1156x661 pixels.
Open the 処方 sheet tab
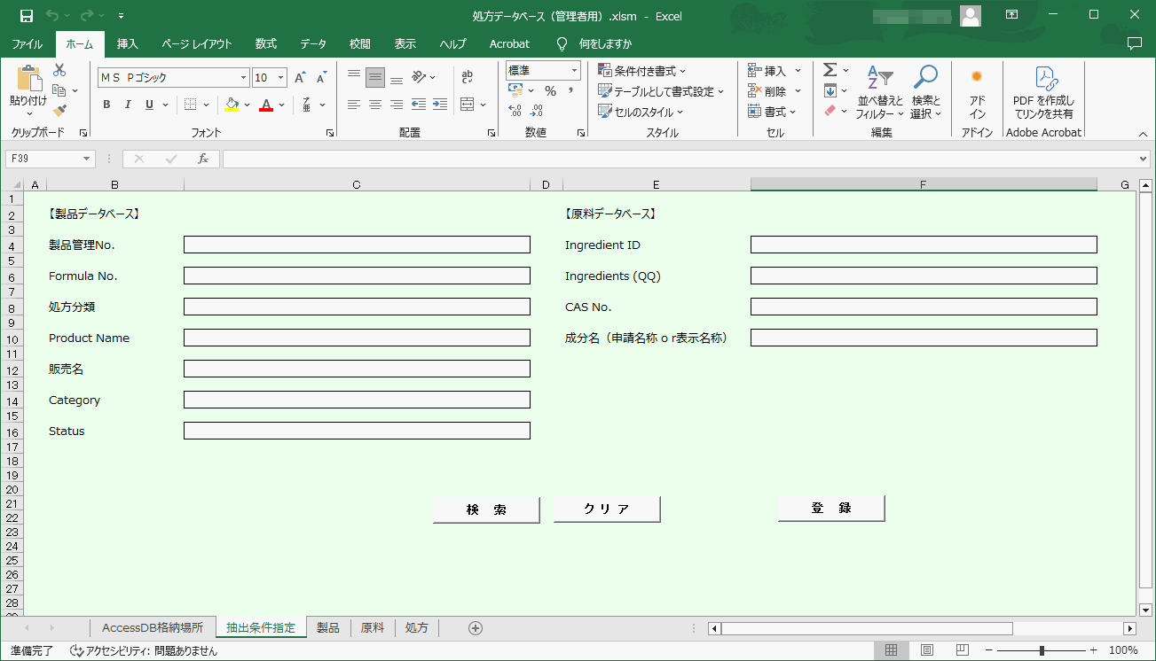[417, 627]
